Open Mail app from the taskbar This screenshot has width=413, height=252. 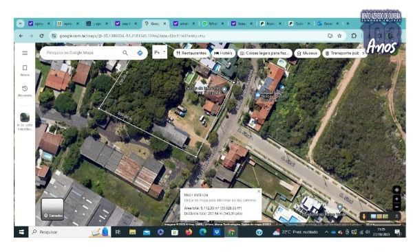(x=147, y=232)
